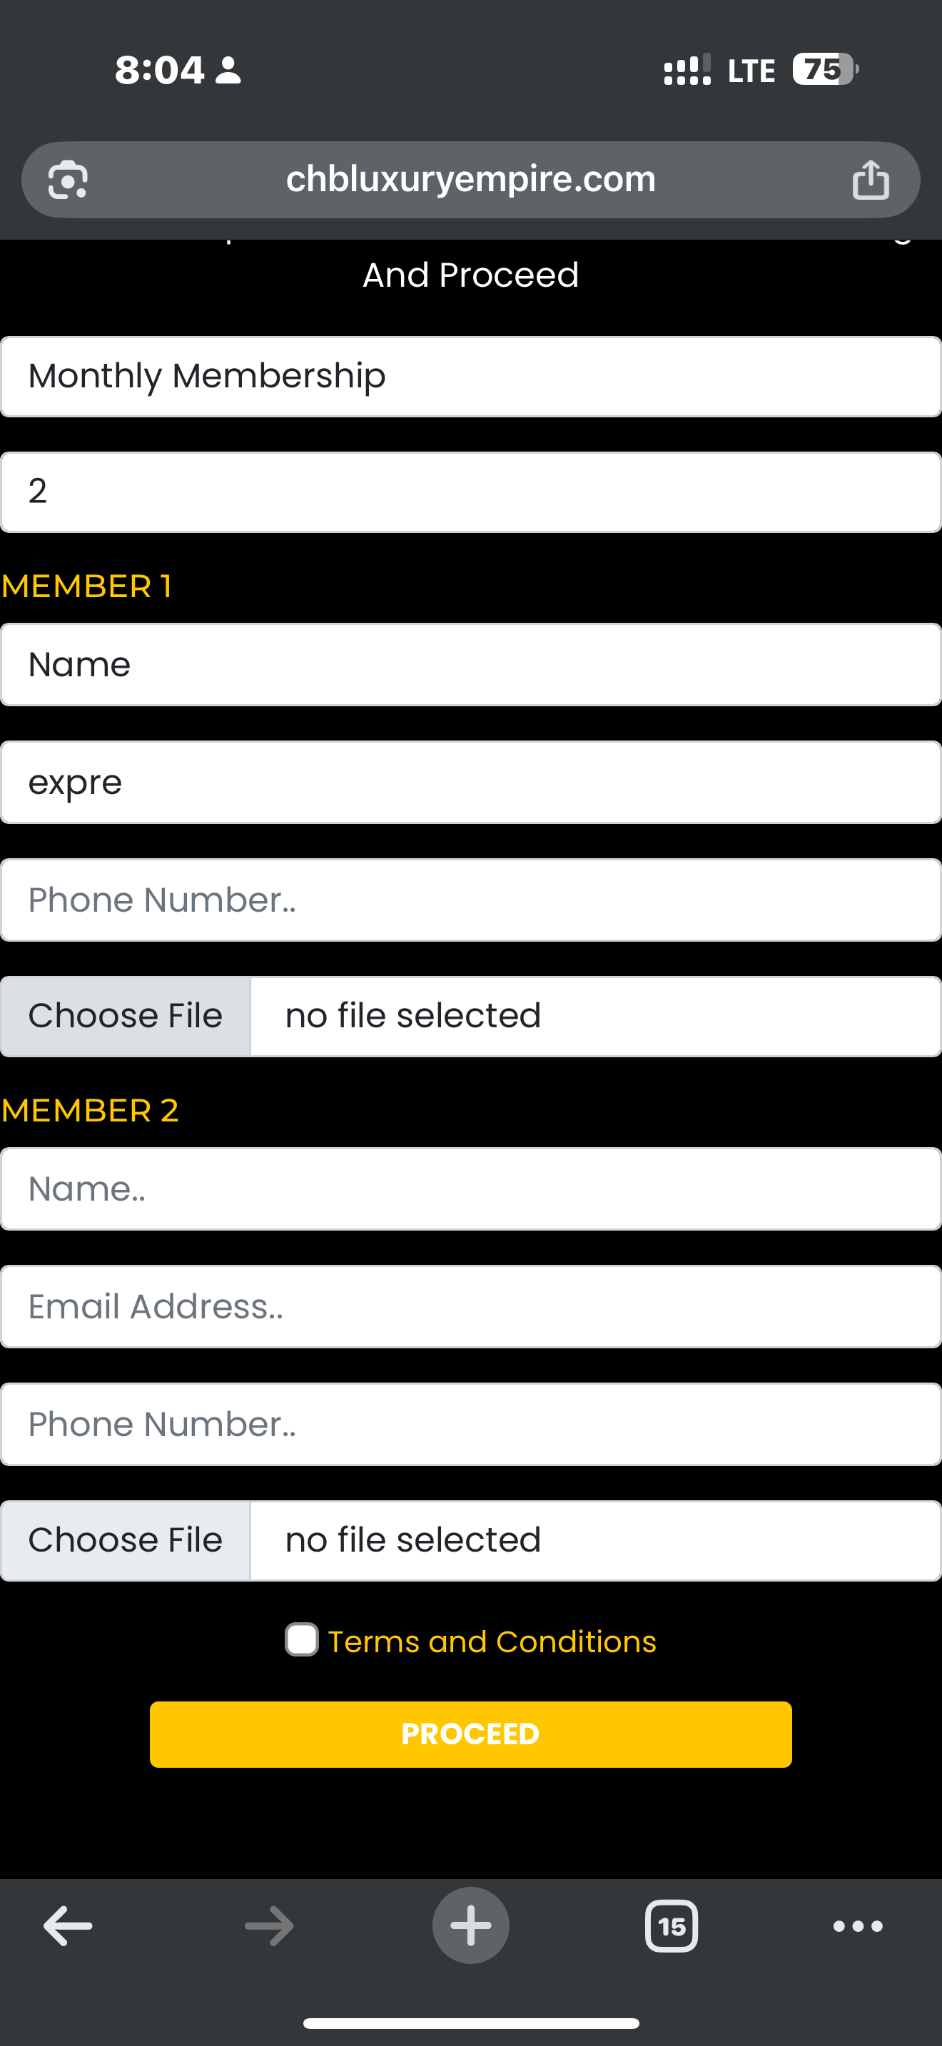Choose a file for Member 1
This screenshot has width=942, height=2046.
[126, 1016]
